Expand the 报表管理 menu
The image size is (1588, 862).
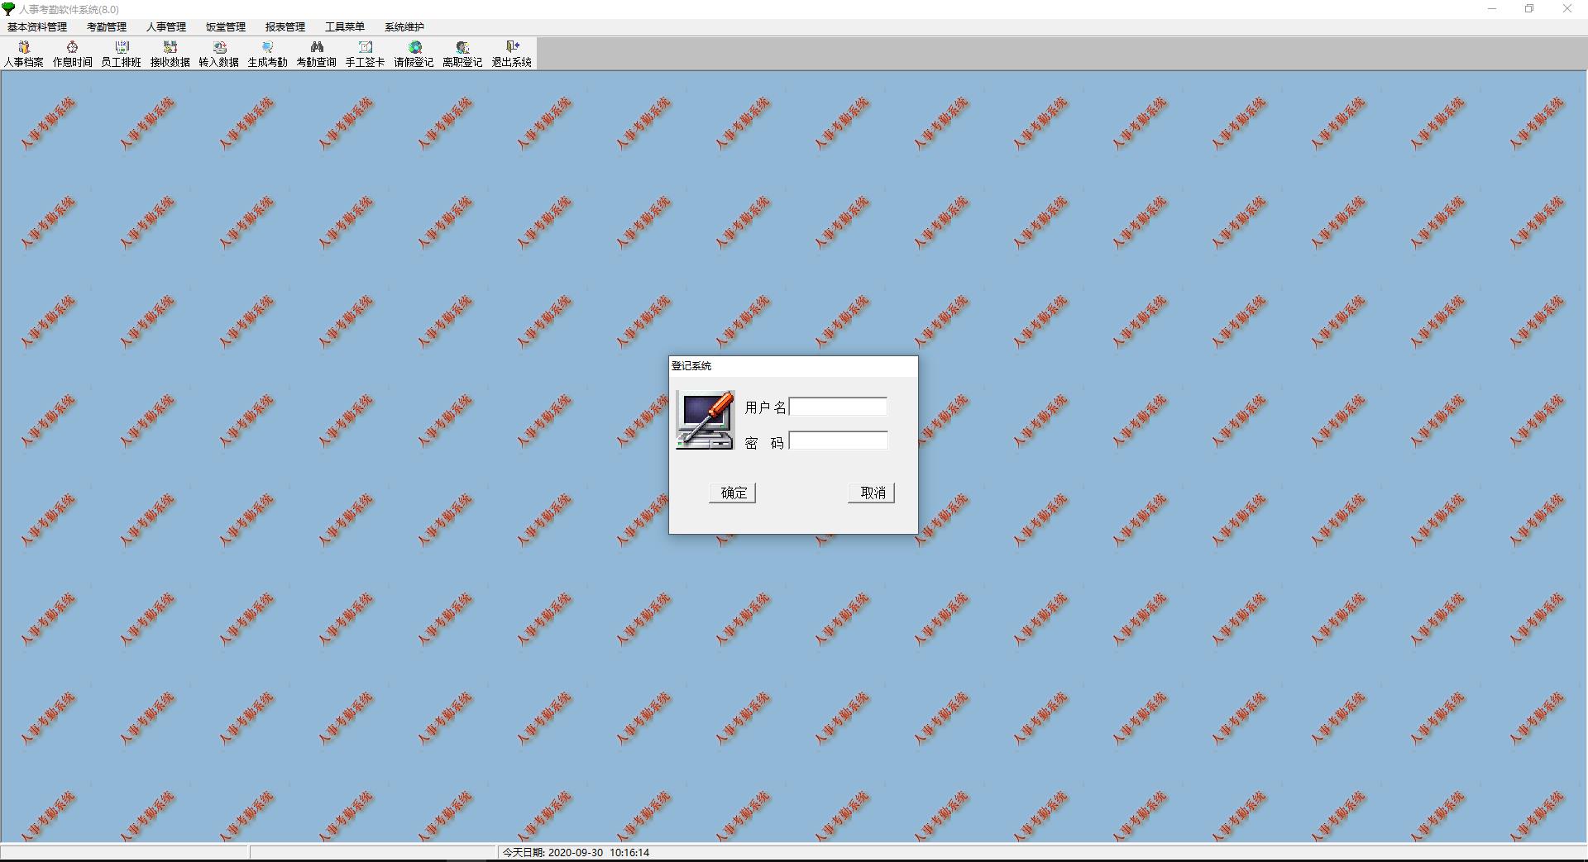285,26
